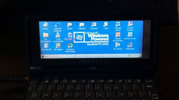Open the Contacts desktop icon
Image resolution: width=179 pixels, height=100 pixels.
pos(94,26)
